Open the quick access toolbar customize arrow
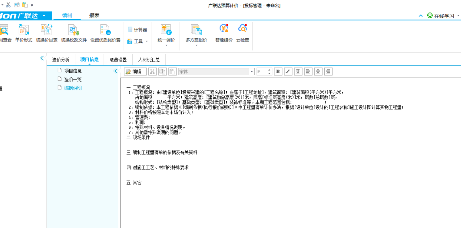This screenshot has width=461, height=228. coord(32,5)
